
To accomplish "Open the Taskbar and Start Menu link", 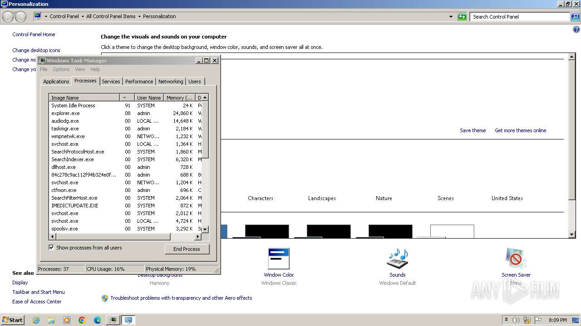I will coord(39,292).
